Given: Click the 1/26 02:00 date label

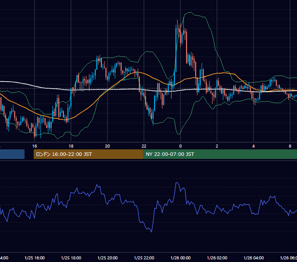Looking at the screenshot, I should point(217,258).
